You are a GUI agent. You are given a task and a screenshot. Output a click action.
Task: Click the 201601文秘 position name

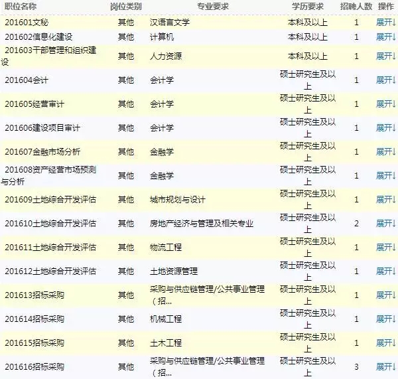click(x=25, y=23)
